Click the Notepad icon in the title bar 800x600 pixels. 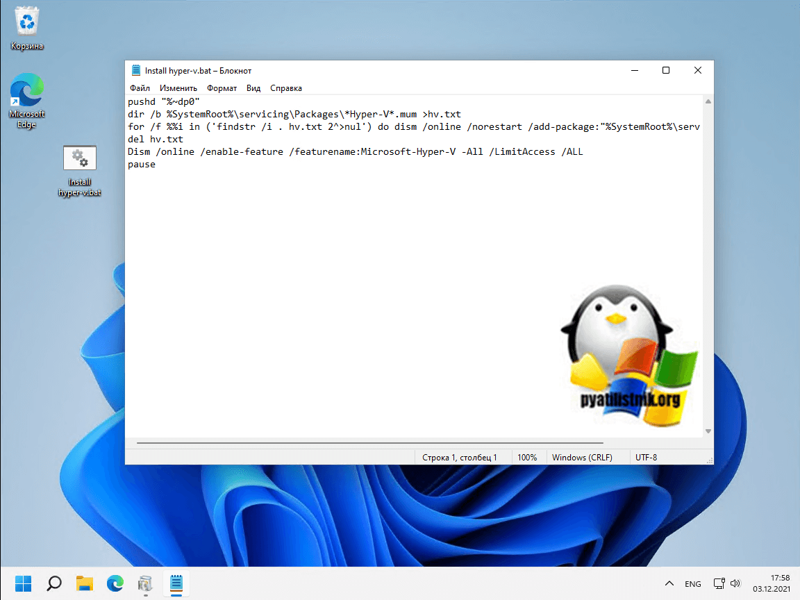click(135, 71)
